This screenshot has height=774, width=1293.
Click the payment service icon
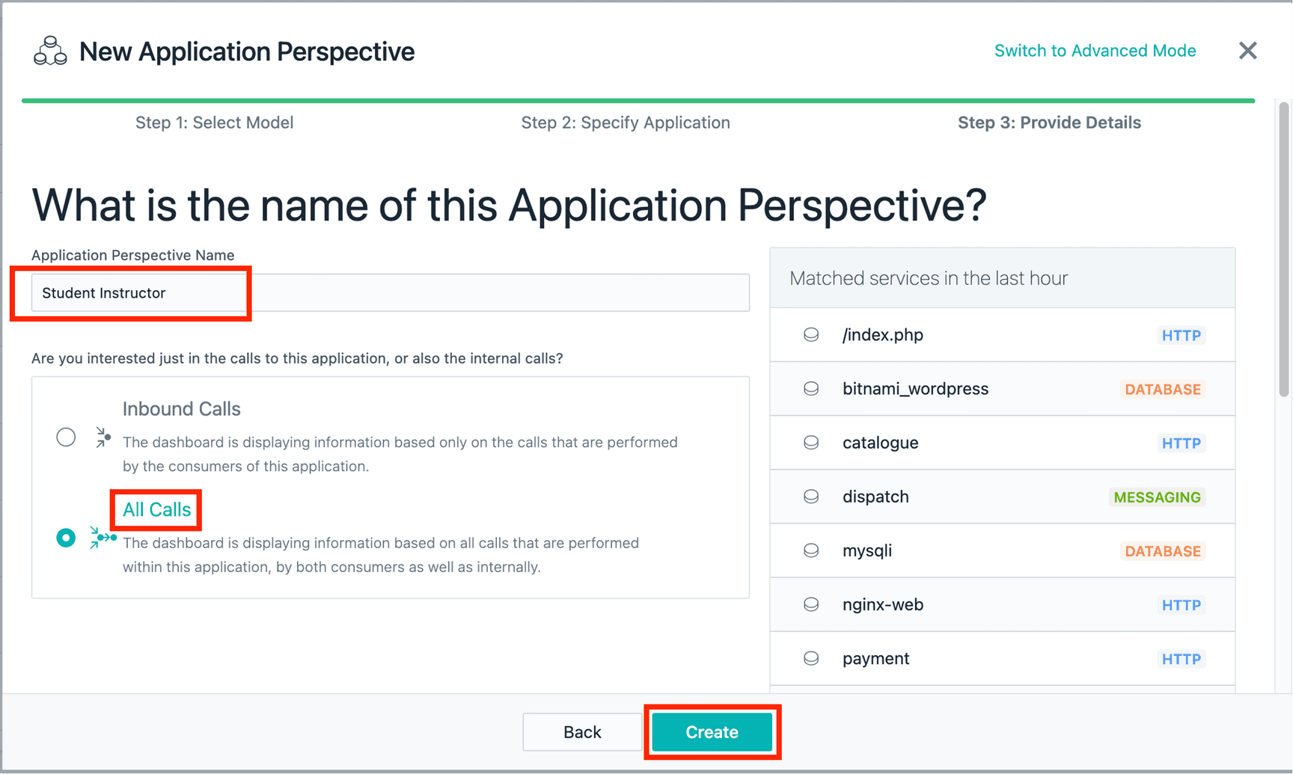pos(810,658)
